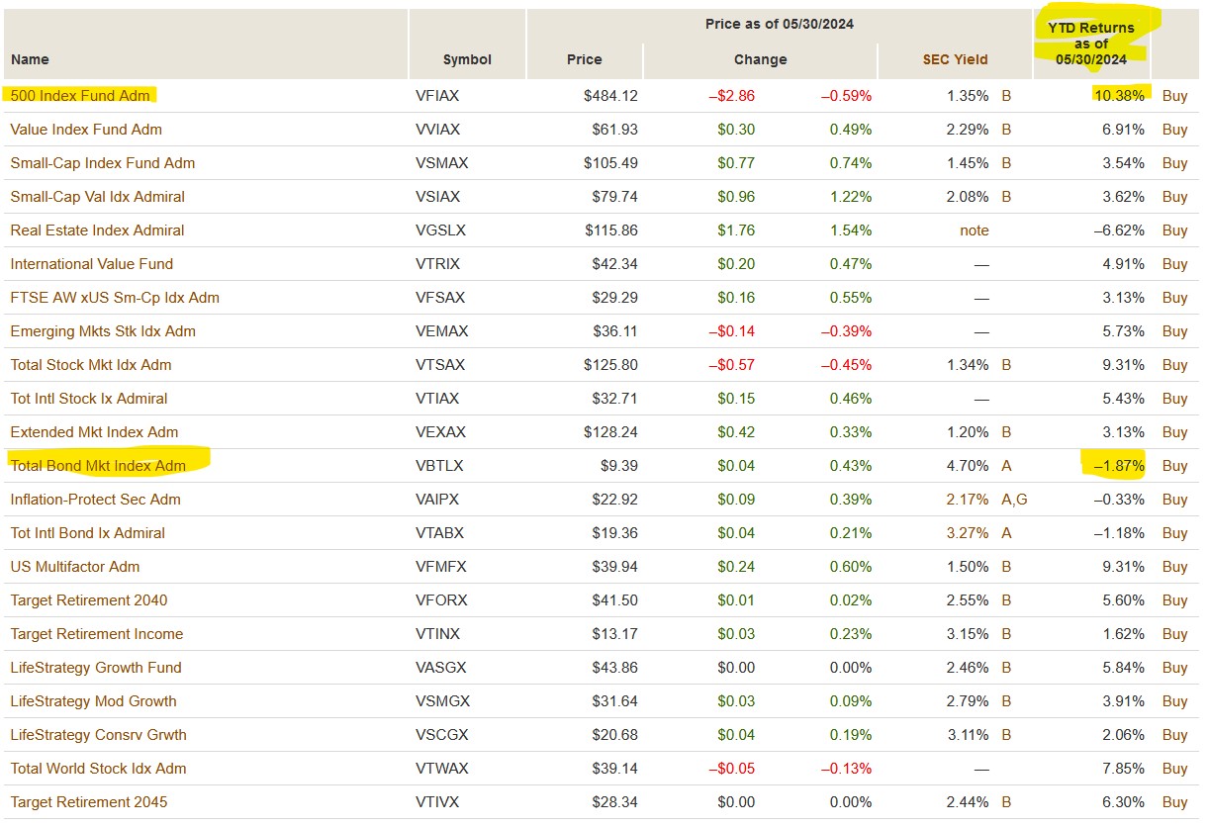Click the Symbol column header
The image size is (1209, 827).
[467, 59]
